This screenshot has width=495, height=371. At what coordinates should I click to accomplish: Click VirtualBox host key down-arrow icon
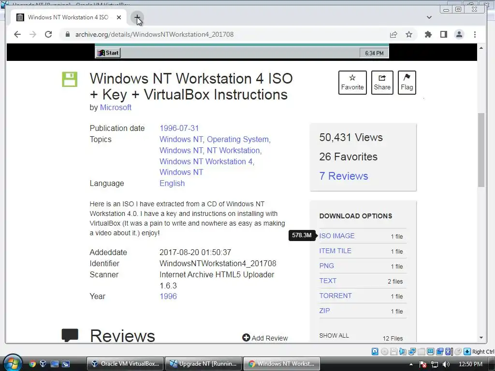pos(467,352)
